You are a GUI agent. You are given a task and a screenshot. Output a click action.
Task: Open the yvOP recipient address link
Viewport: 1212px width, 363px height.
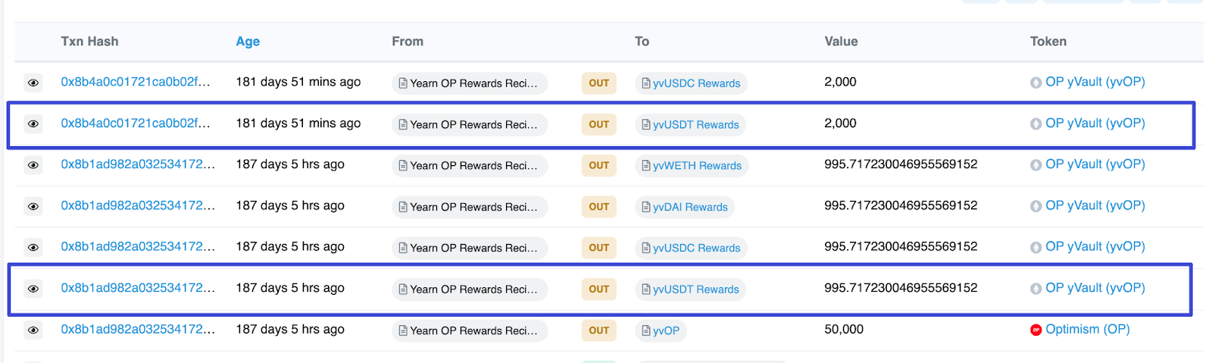[666, 330]
